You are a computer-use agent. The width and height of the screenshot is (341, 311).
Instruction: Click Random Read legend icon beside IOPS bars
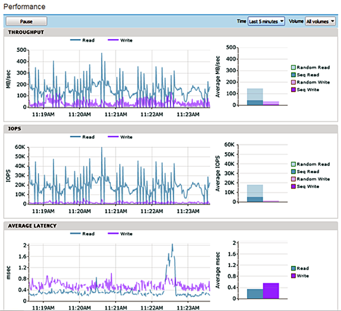294,164
